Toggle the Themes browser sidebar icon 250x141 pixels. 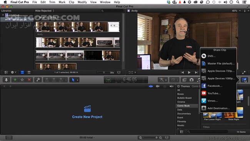point(182,132)
